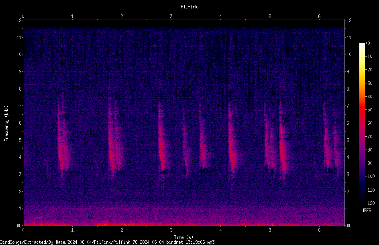Click the red -50 region of color bar
The height and width of the screenshot is (245, 379).
tap(362, 110)
